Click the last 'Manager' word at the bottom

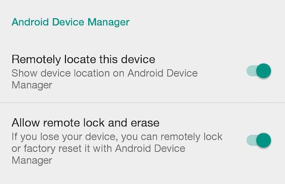click(x=32, y=160)
